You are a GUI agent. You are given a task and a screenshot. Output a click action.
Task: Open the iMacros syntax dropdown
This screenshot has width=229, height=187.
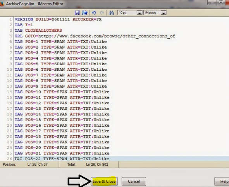point(164,13)
